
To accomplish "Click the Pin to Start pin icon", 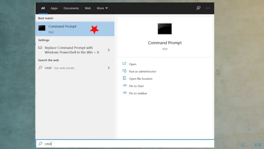I will point(125,85).
